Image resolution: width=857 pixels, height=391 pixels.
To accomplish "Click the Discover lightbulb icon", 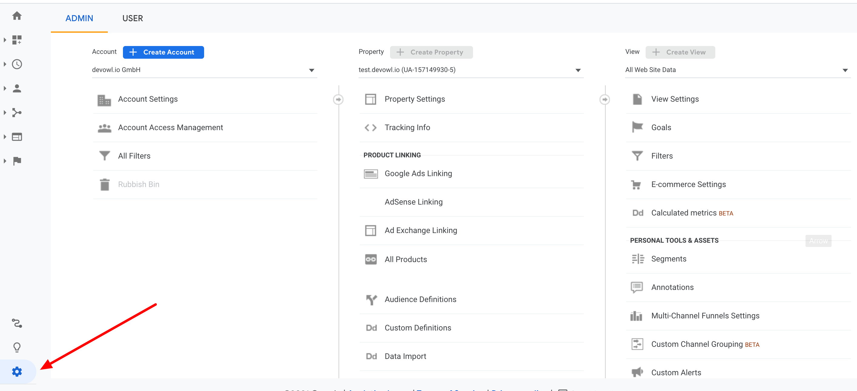I will tap(17, 347).
